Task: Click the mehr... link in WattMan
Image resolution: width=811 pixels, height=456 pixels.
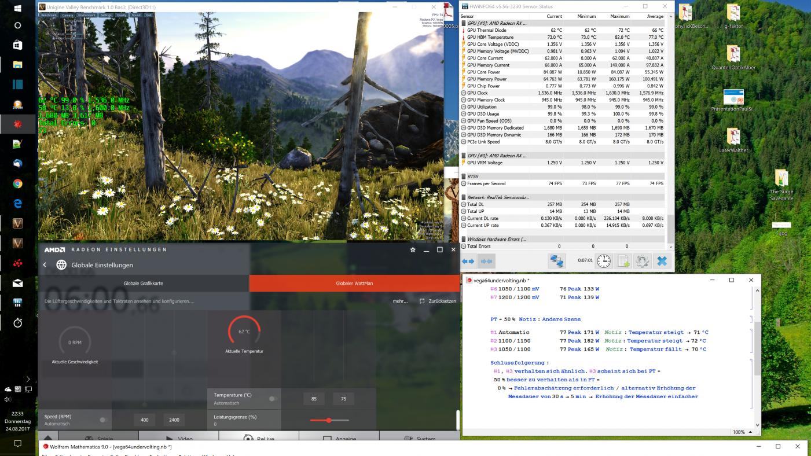Action: [x=400, y=301]
